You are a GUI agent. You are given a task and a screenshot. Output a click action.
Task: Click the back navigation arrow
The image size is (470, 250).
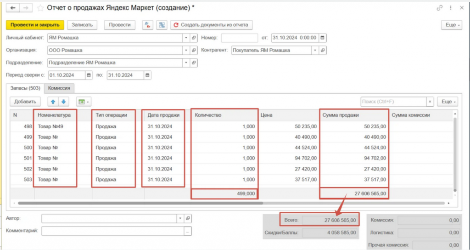point(12,8)
